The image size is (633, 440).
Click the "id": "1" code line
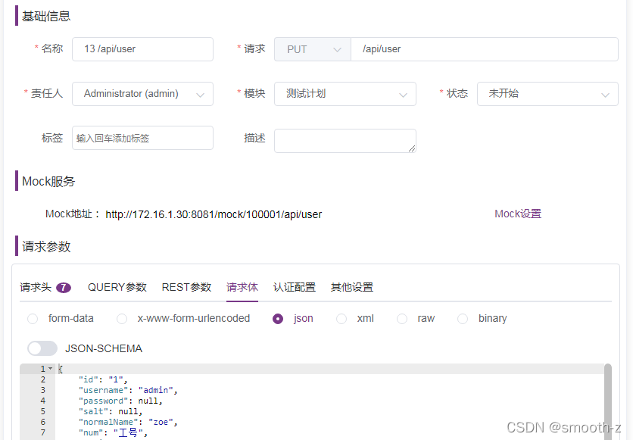pyautogui.click(x=103, y=379)
